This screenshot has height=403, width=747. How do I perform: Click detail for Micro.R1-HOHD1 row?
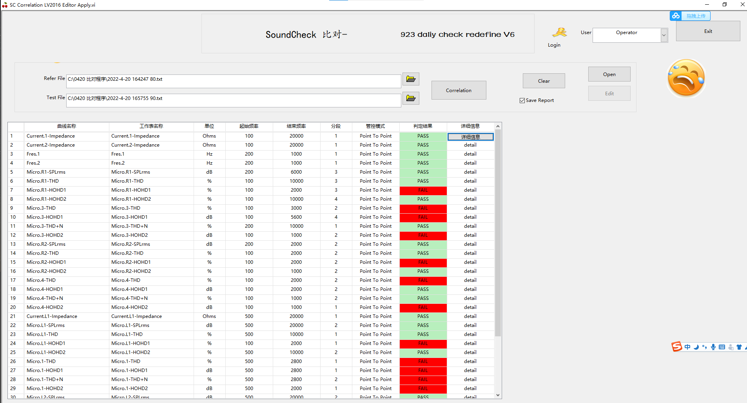[x=470, y=190]
